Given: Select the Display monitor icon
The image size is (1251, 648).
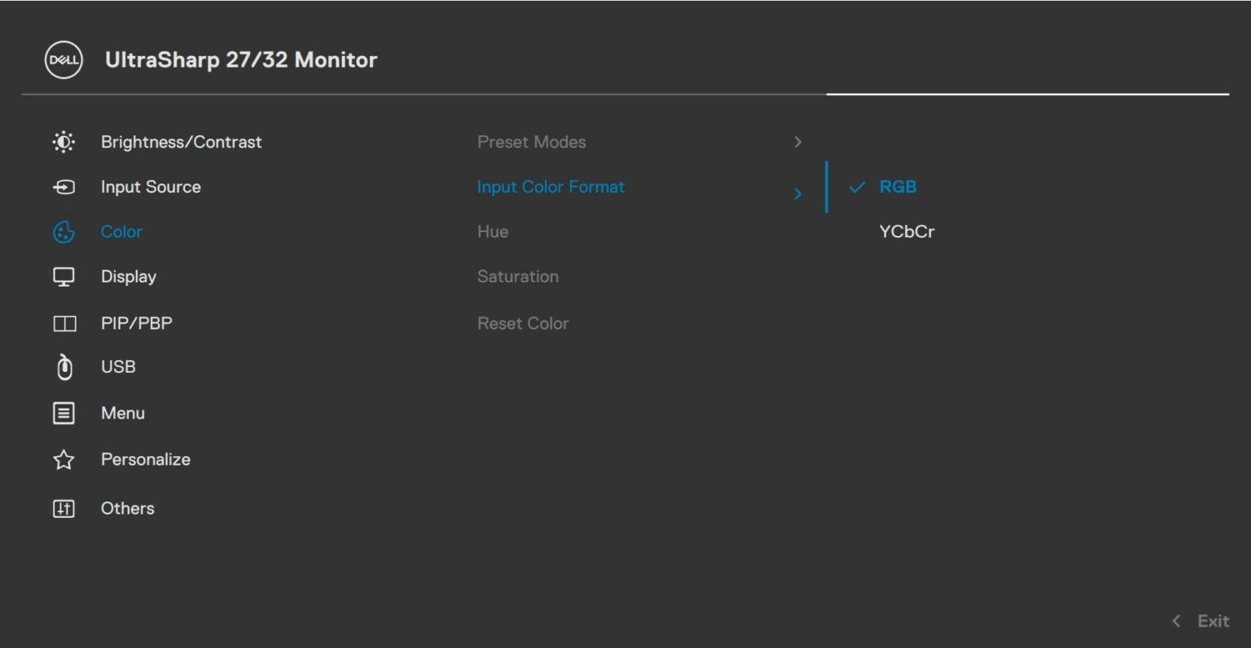Looking at the screenshot, I should [x=64, y=276].
